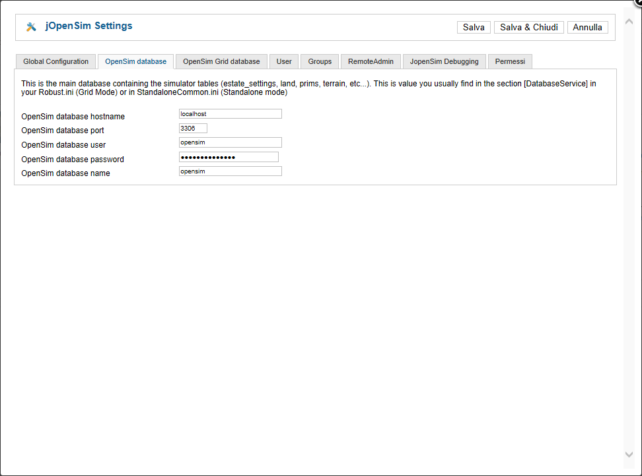Select the OpenSim database tab

[135, 62]
